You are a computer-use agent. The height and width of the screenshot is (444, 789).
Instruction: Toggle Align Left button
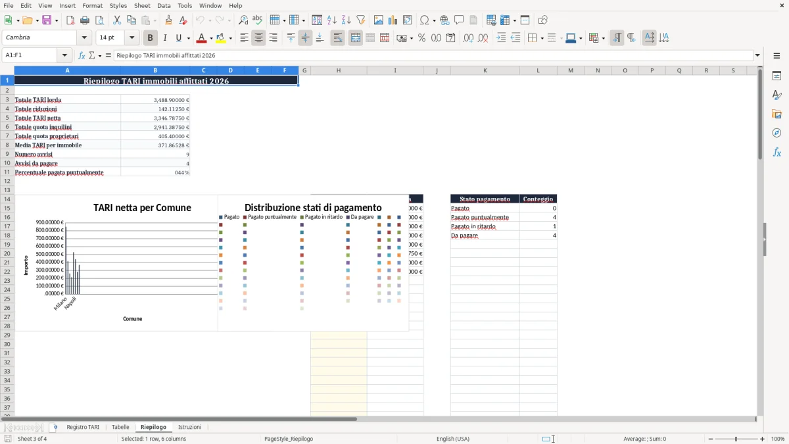[x=244, y=38]
